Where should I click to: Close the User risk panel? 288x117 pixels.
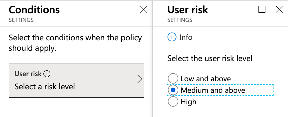point(279,10)
